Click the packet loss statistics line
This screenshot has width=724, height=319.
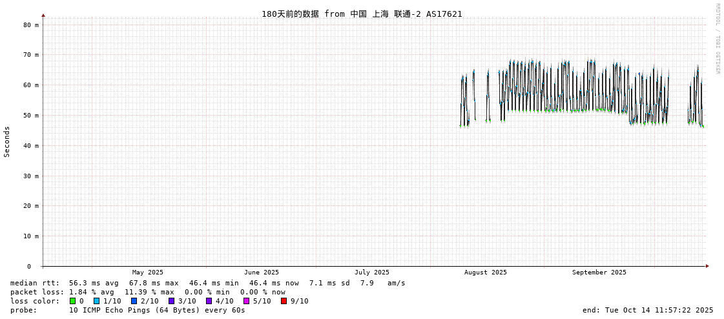click(147, 292)
